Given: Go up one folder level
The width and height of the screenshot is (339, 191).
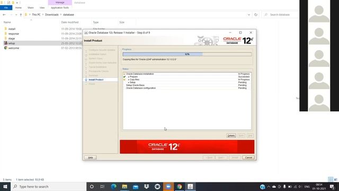Looking at the screenshot, I should [x=21, y=15].
